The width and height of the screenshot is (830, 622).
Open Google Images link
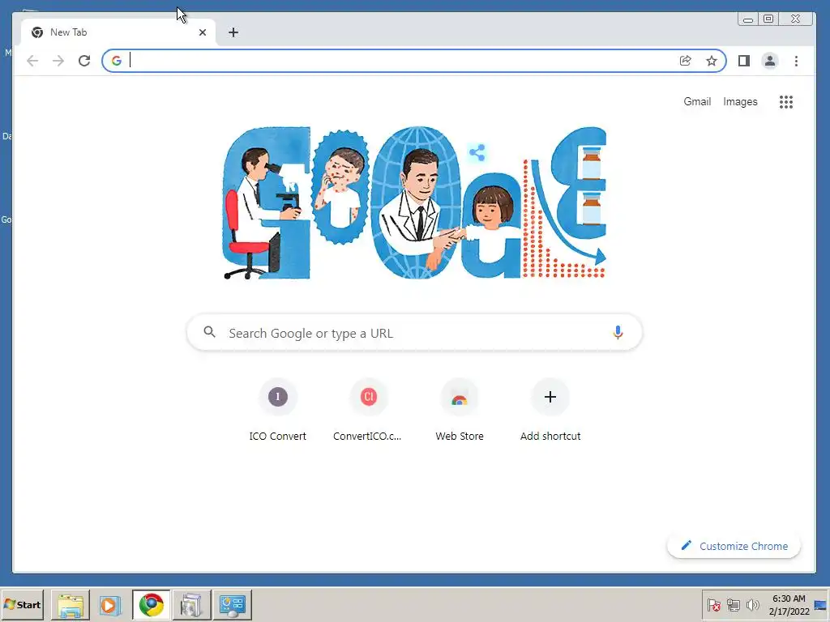(x=740, y=101)
